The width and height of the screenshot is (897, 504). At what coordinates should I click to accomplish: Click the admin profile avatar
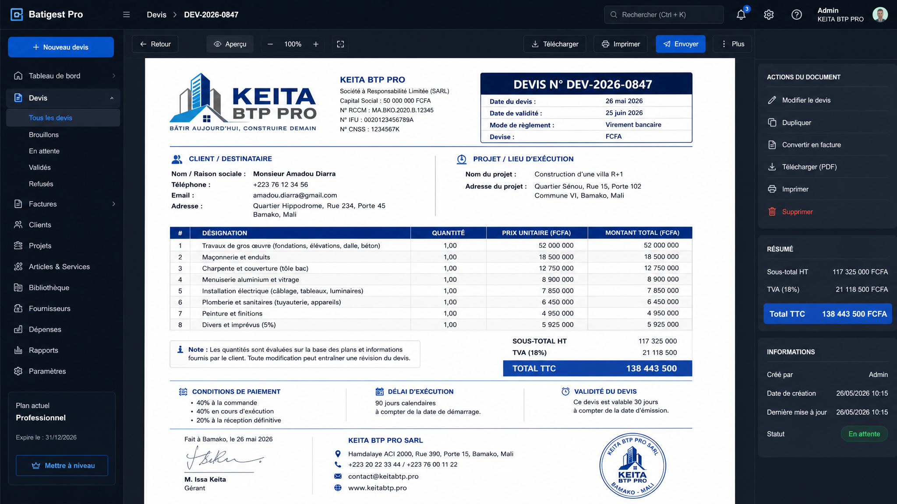click(x=880, y=14)
